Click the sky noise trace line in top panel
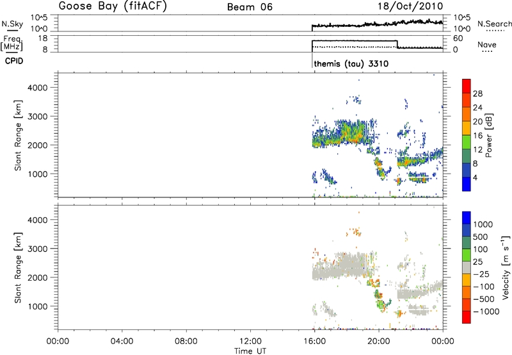 [x=377, y=24]
